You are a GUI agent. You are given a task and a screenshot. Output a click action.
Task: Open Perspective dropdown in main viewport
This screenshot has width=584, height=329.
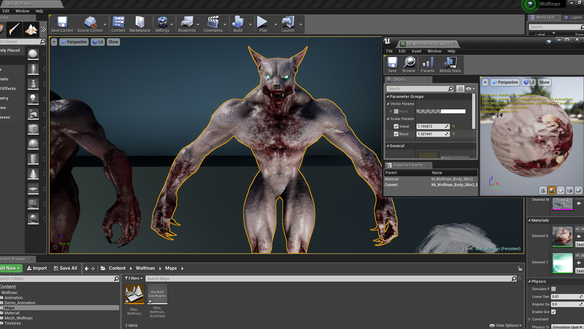[x=74, y=42]
